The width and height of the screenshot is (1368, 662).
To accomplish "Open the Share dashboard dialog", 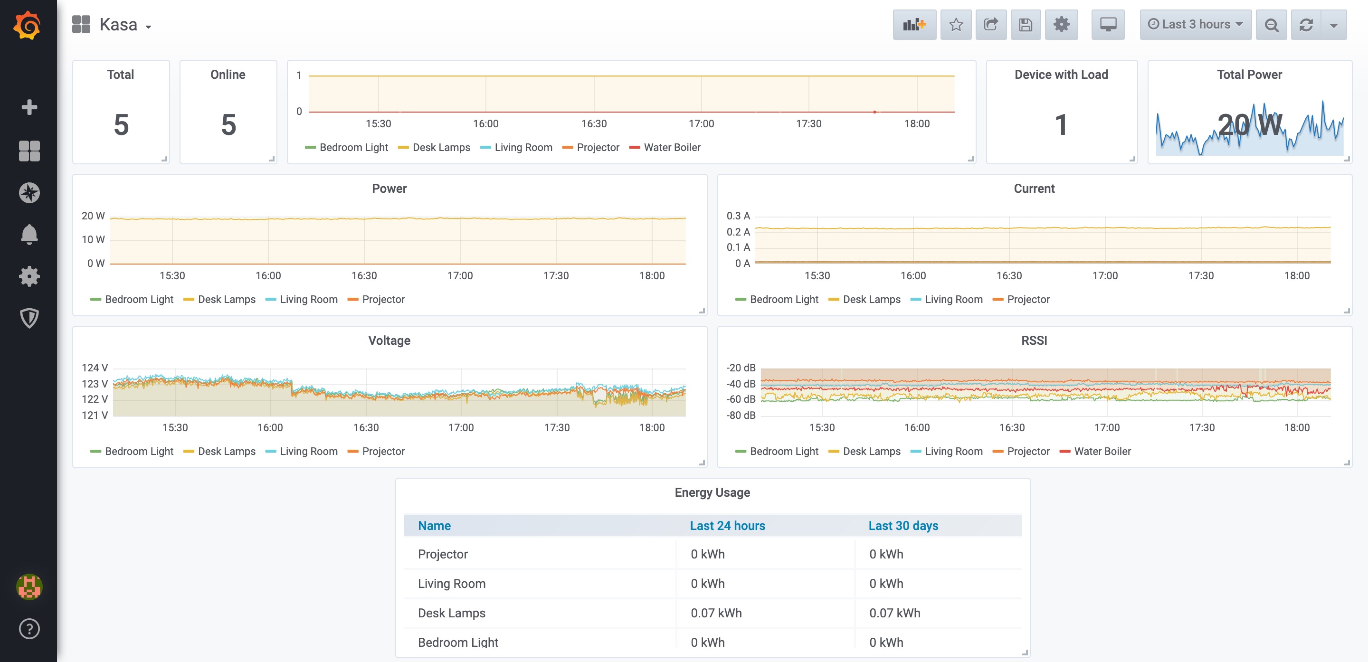I will click(x=990, y=24).
